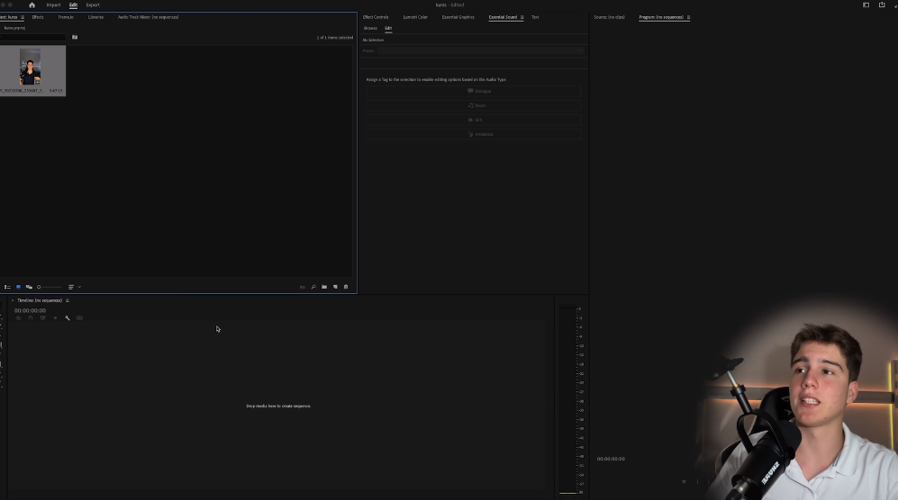Go to the Home screen icon
Screen dimensions: 898x500
click(x=32, y=5)
